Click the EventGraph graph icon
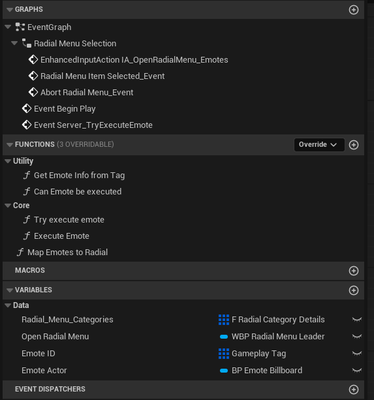 20,27
